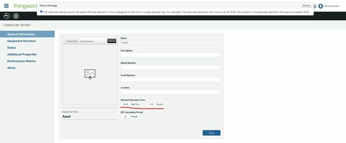Click the 08:00 Start Time field
This screenshot has height=143, width=346.
(x=126, y=104)
